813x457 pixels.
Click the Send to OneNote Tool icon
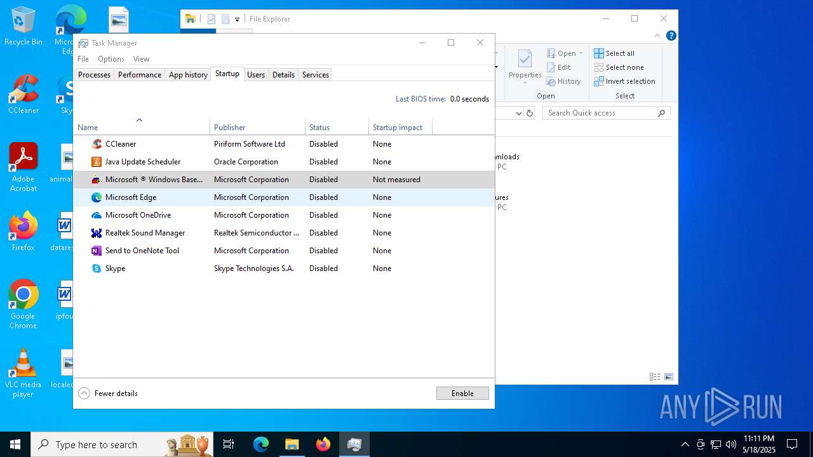(x=97, y=251)
